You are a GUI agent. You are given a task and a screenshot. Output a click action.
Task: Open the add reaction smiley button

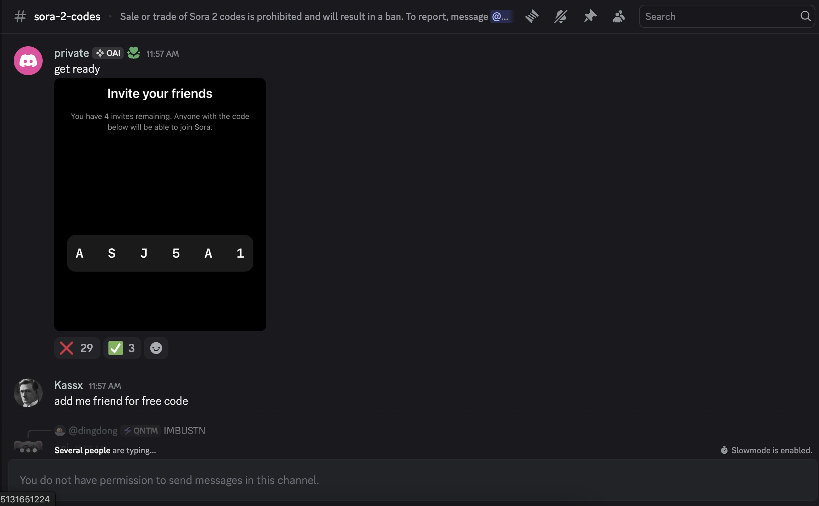coord(156,348)
